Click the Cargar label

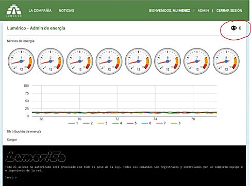[12, 139]
